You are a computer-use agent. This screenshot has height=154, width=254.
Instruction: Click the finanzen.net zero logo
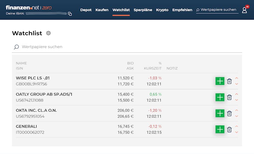click(29, 7)
